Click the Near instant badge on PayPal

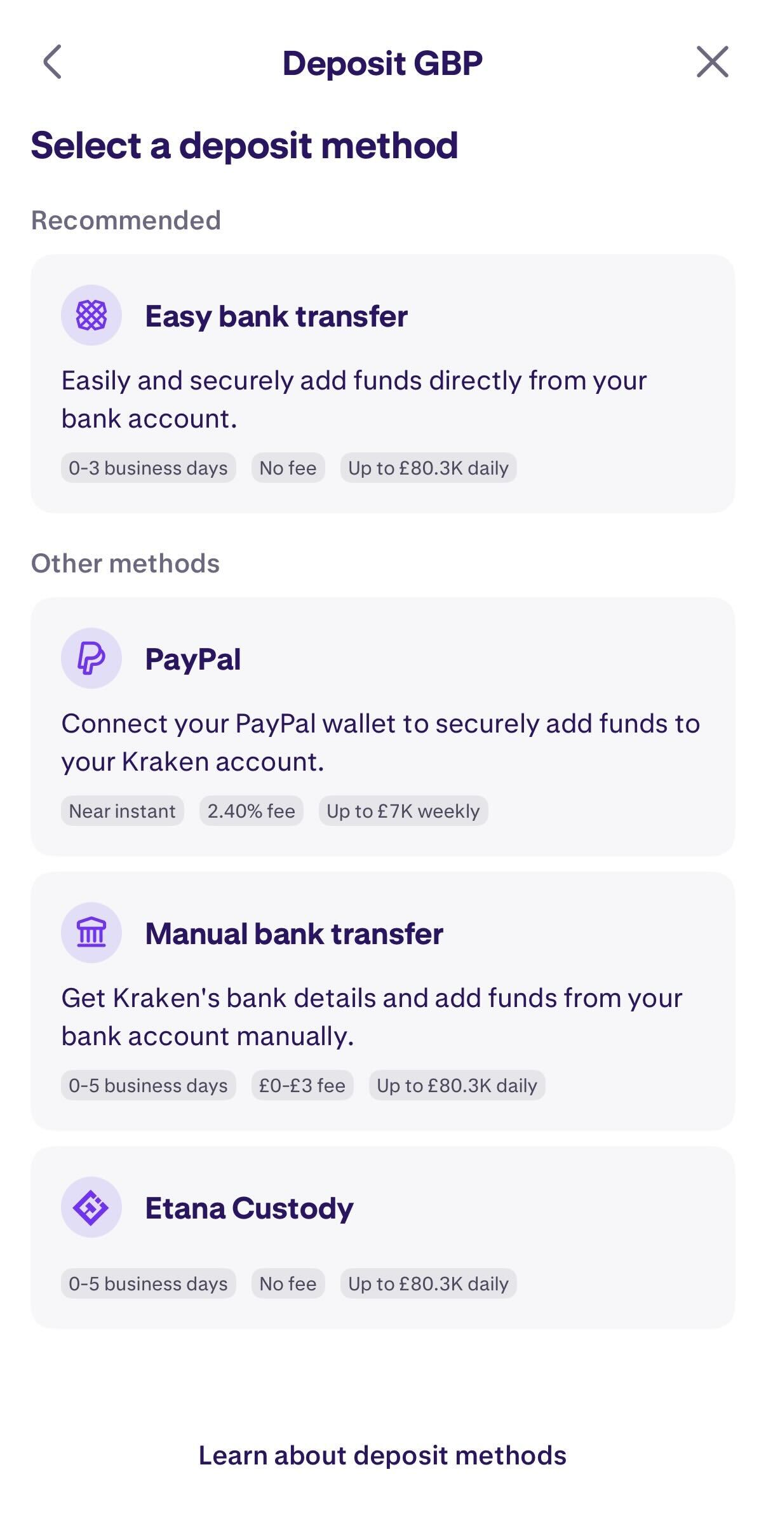[x=122, y=811]
